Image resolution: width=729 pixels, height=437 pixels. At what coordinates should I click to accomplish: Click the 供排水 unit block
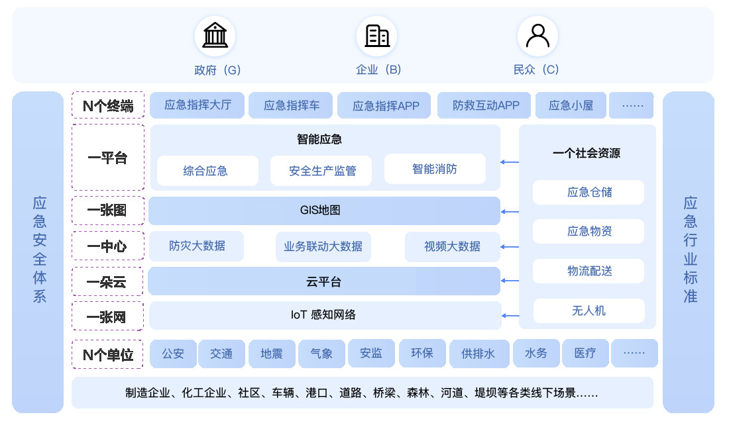coord(479,354)
